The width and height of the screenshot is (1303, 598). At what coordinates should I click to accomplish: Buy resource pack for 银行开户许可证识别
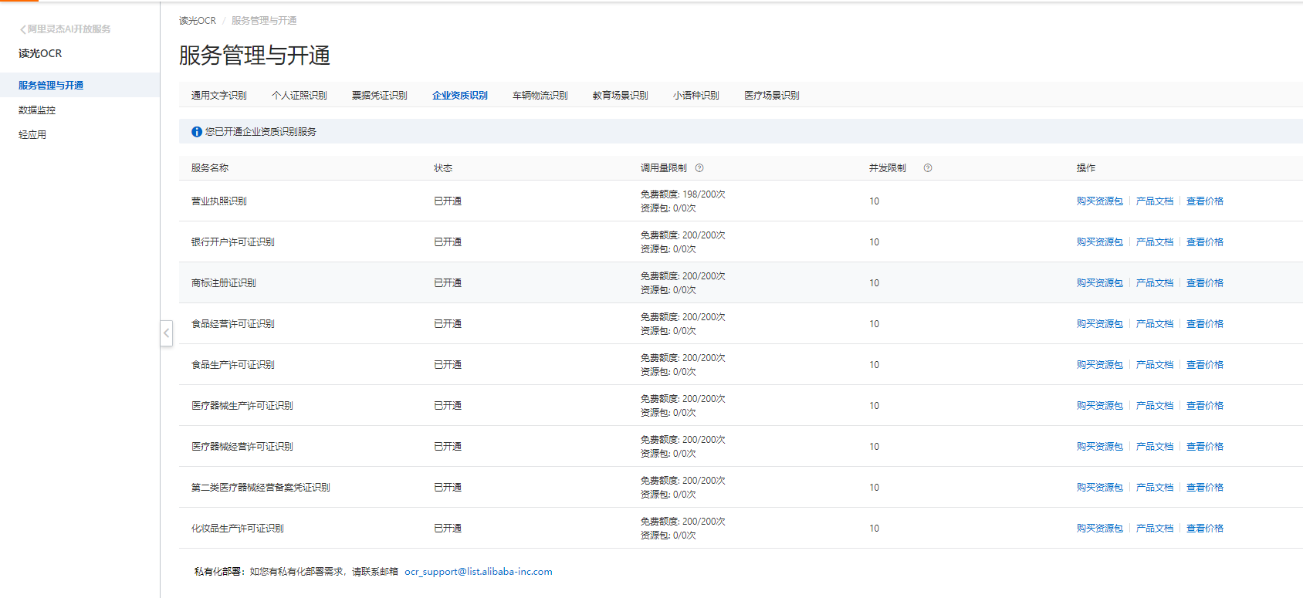[x=1100, y=242]
